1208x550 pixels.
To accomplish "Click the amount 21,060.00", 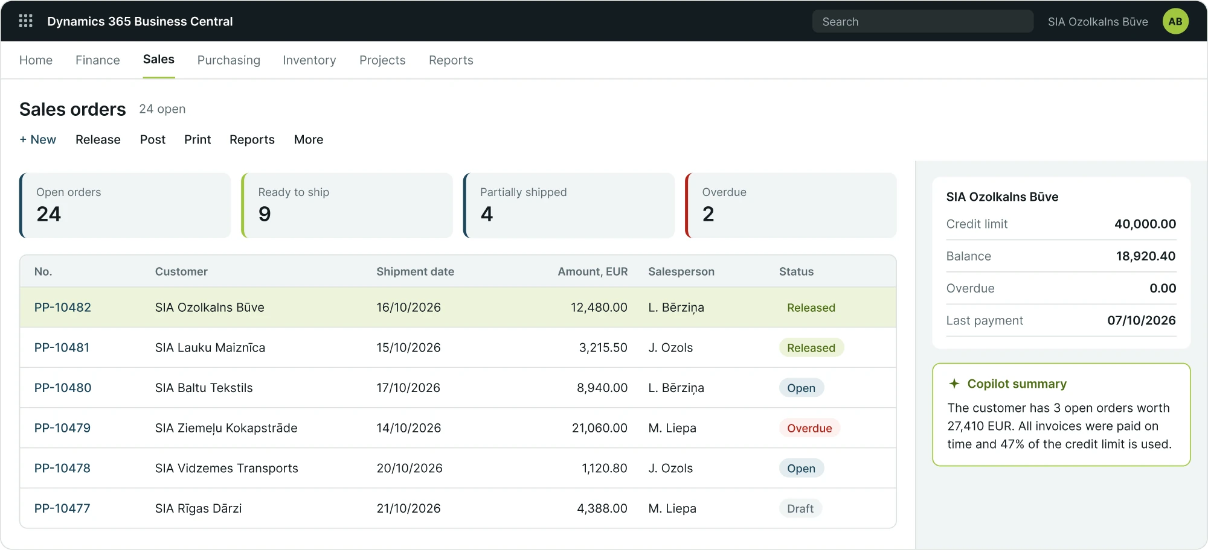I will click(600, 428).
